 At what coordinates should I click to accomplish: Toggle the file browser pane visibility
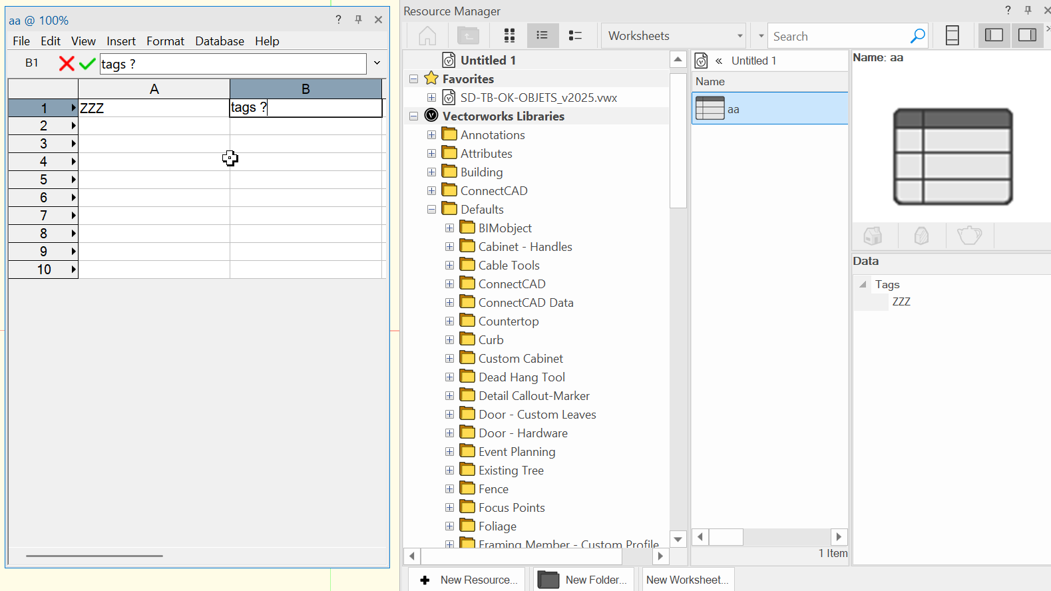click(x=994, y=36)
